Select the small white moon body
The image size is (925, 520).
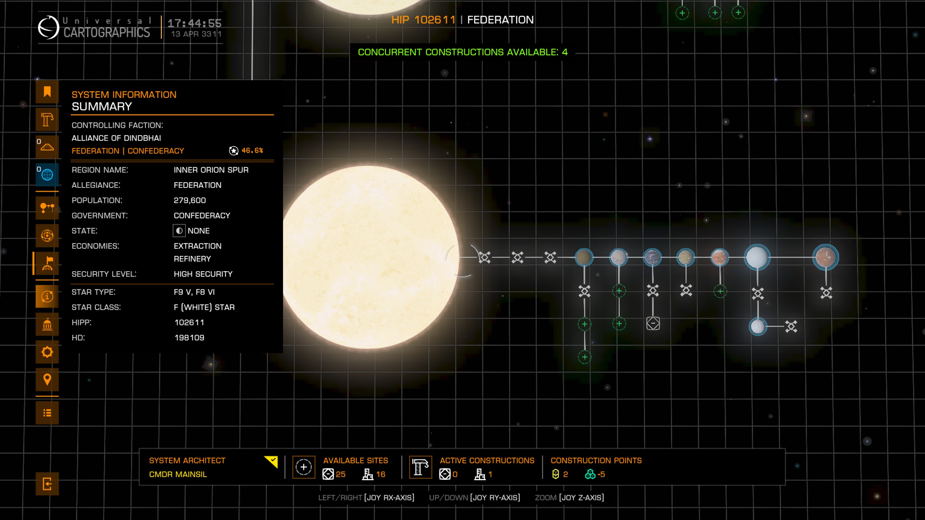tap(758, 326)
